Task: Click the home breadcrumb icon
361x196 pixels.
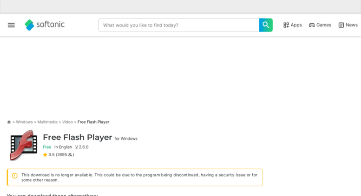Action: [9, 122]
